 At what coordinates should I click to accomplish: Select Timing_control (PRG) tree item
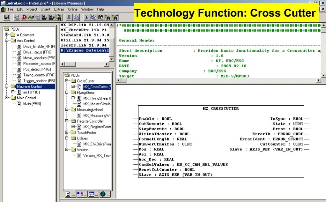[x=39, y=75]
